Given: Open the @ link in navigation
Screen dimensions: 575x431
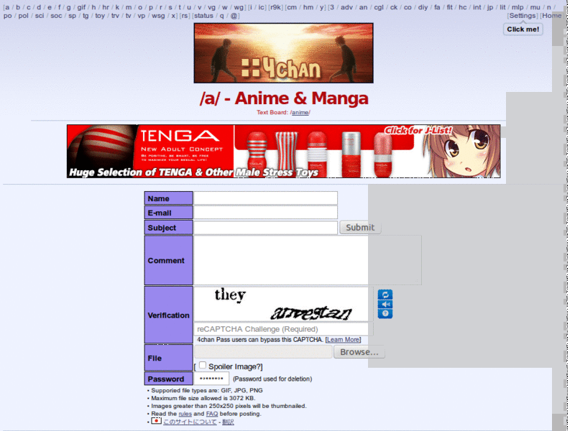Looking at the screenshot, I should (234, 16).
